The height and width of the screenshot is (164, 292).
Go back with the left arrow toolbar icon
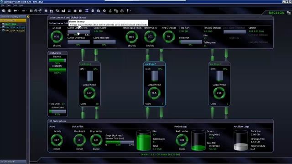(15, 11)
